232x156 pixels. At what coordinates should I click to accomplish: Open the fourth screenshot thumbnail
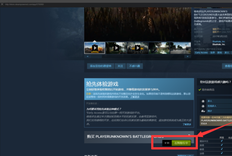(159, 48)
